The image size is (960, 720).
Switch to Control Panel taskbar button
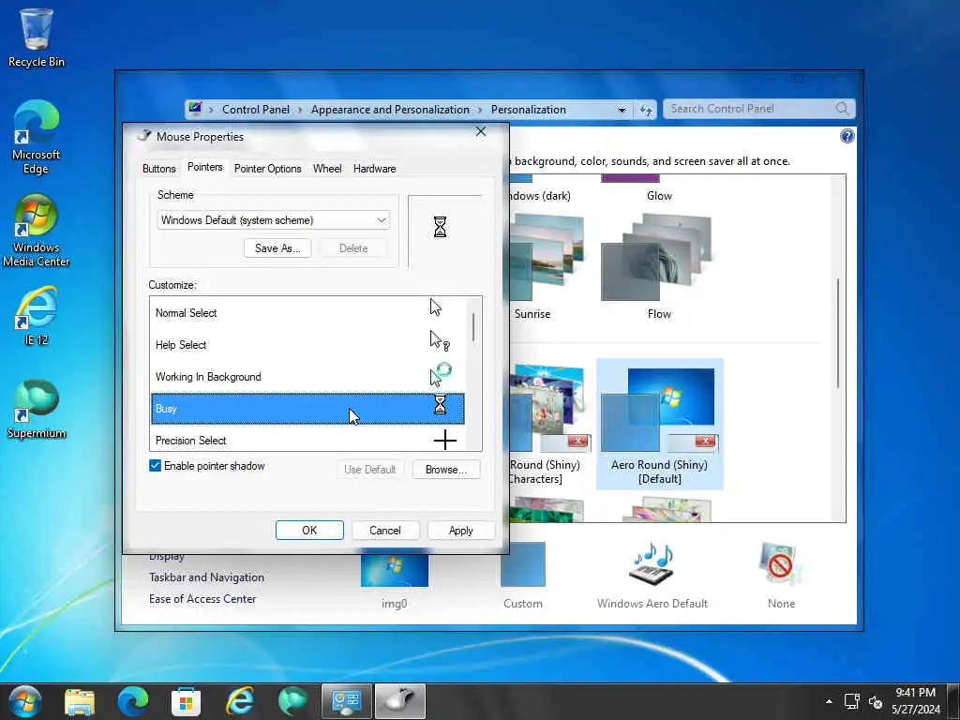coord(347,701)
